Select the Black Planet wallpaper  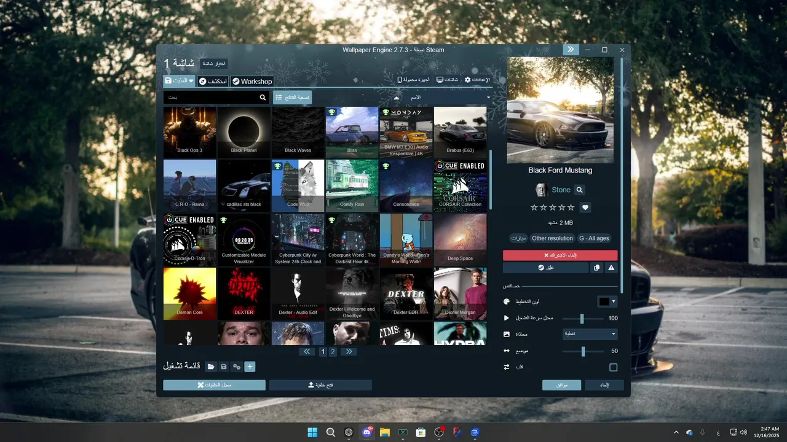coord(243,133)
